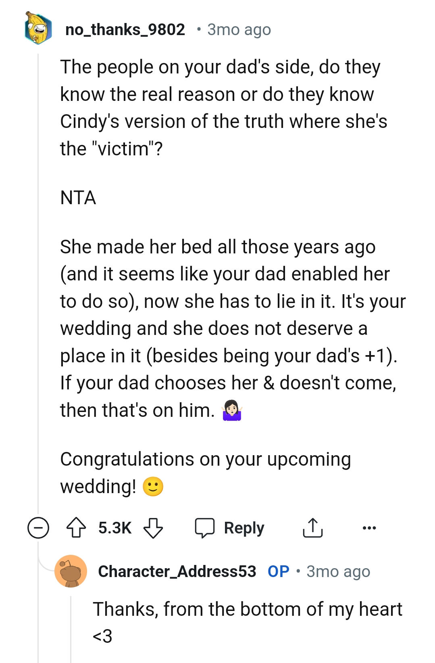The height and width of the screenshot is (663, 435).
Task: Click the smiley emoji after 'wedding!'
Action: coord(153,486)
